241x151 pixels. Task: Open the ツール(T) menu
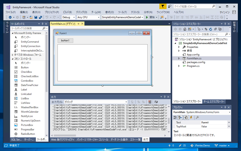pos(122,12)
